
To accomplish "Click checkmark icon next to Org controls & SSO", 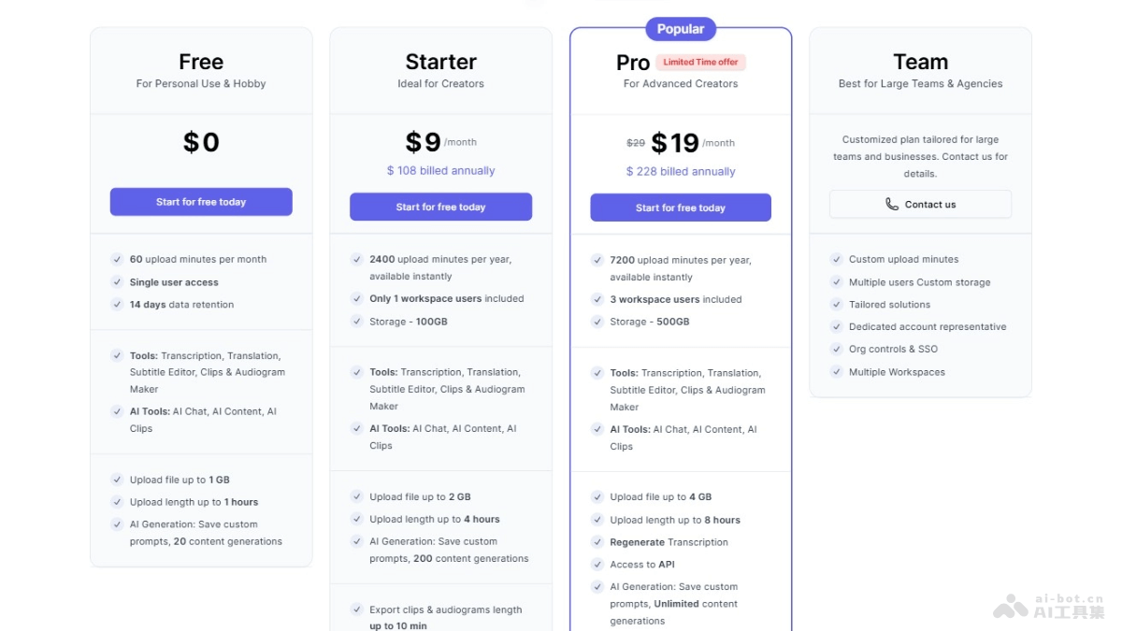I will tap(837, 349).
